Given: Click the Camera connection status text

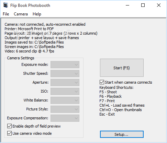Looking at the screenshot, I should coord(45,24).
